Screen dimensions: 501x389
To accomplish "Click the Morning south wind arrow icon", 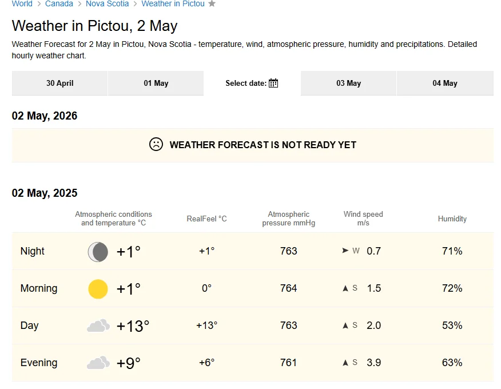I will [345, 288].
